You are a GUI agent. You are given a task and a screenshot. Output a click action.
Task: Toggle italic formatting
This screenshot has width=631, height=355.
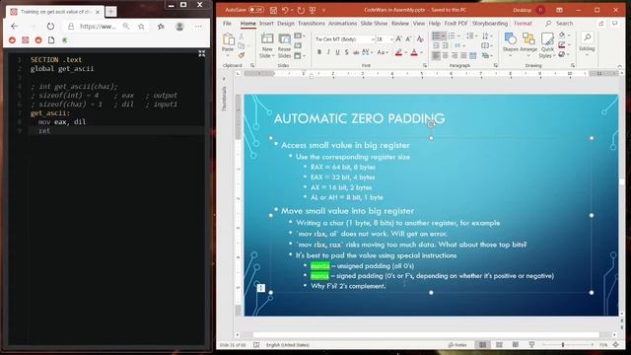coord(328,52)
